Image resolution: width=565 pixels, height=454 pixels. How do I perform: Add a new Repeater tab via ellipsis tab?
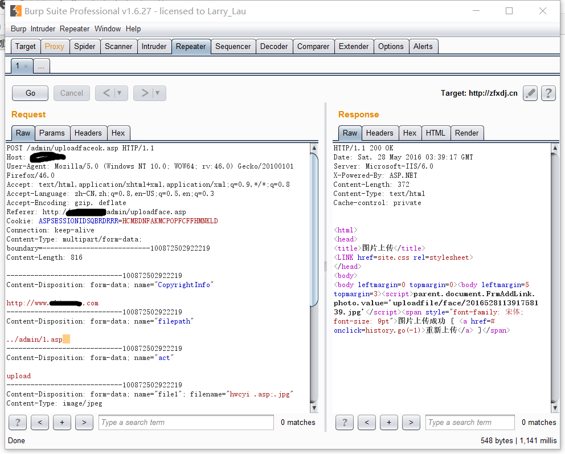(42, 66)
